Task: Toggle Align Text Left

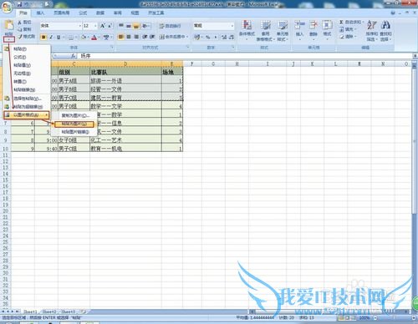Action: 121,37
